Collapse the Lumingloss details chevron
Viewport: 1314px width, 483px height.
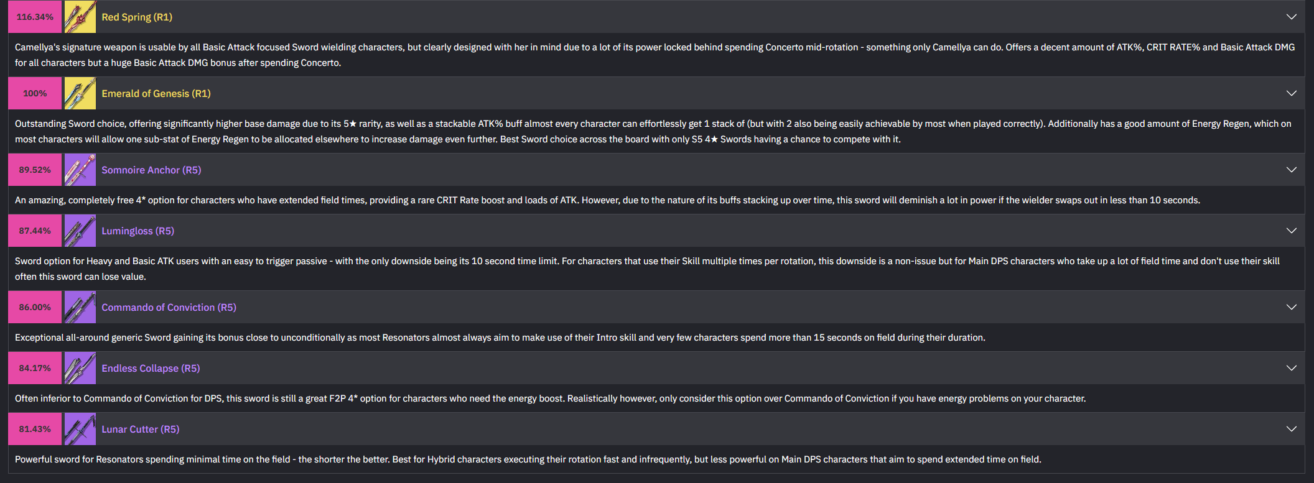pyautogui.click(x=1292, y=231)
